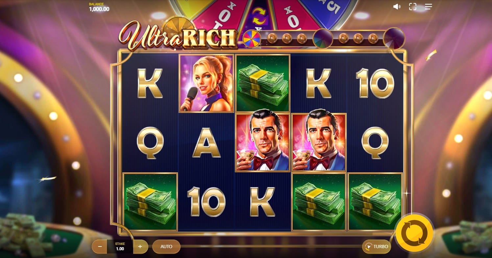This screenshot has height=258, width=492.
Task: Click the gentleman symbol in center reel
Action: [262, 142]
